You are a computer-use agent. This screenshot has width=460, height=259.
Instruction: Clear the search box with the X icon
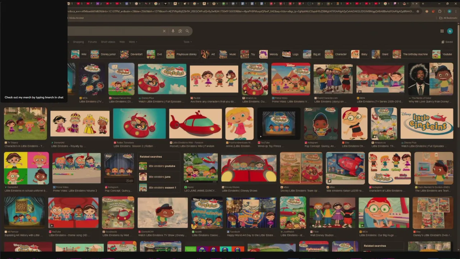[164, 31]
